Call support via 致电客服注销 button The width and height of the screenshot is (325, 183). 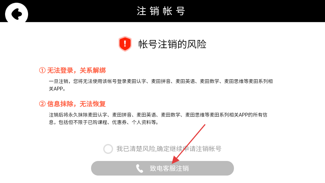(x=162, y=168)
